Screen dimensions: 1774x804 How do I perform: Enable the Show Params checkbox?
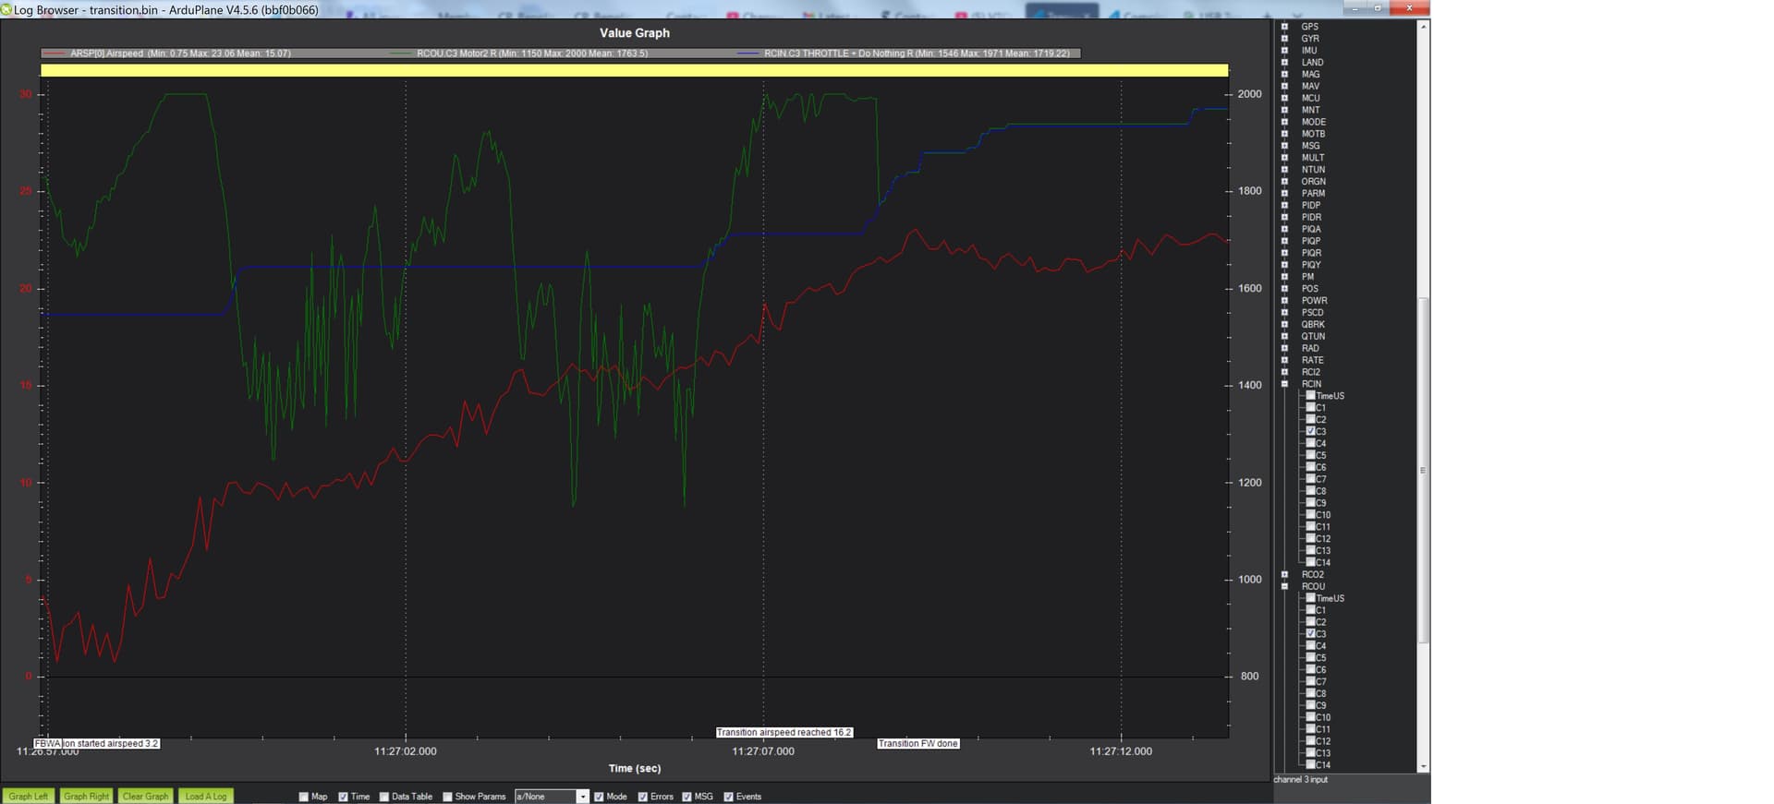point(447,797)
